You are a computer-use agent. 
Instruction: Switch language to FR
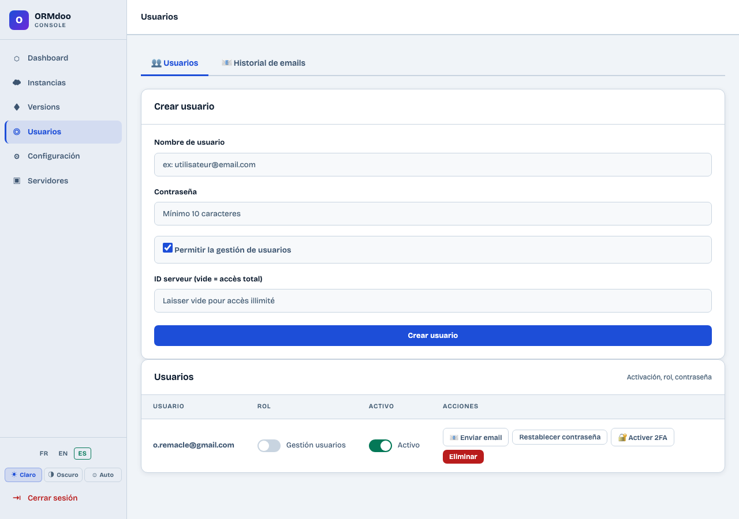pyautogui.click(x=44, y=454)
